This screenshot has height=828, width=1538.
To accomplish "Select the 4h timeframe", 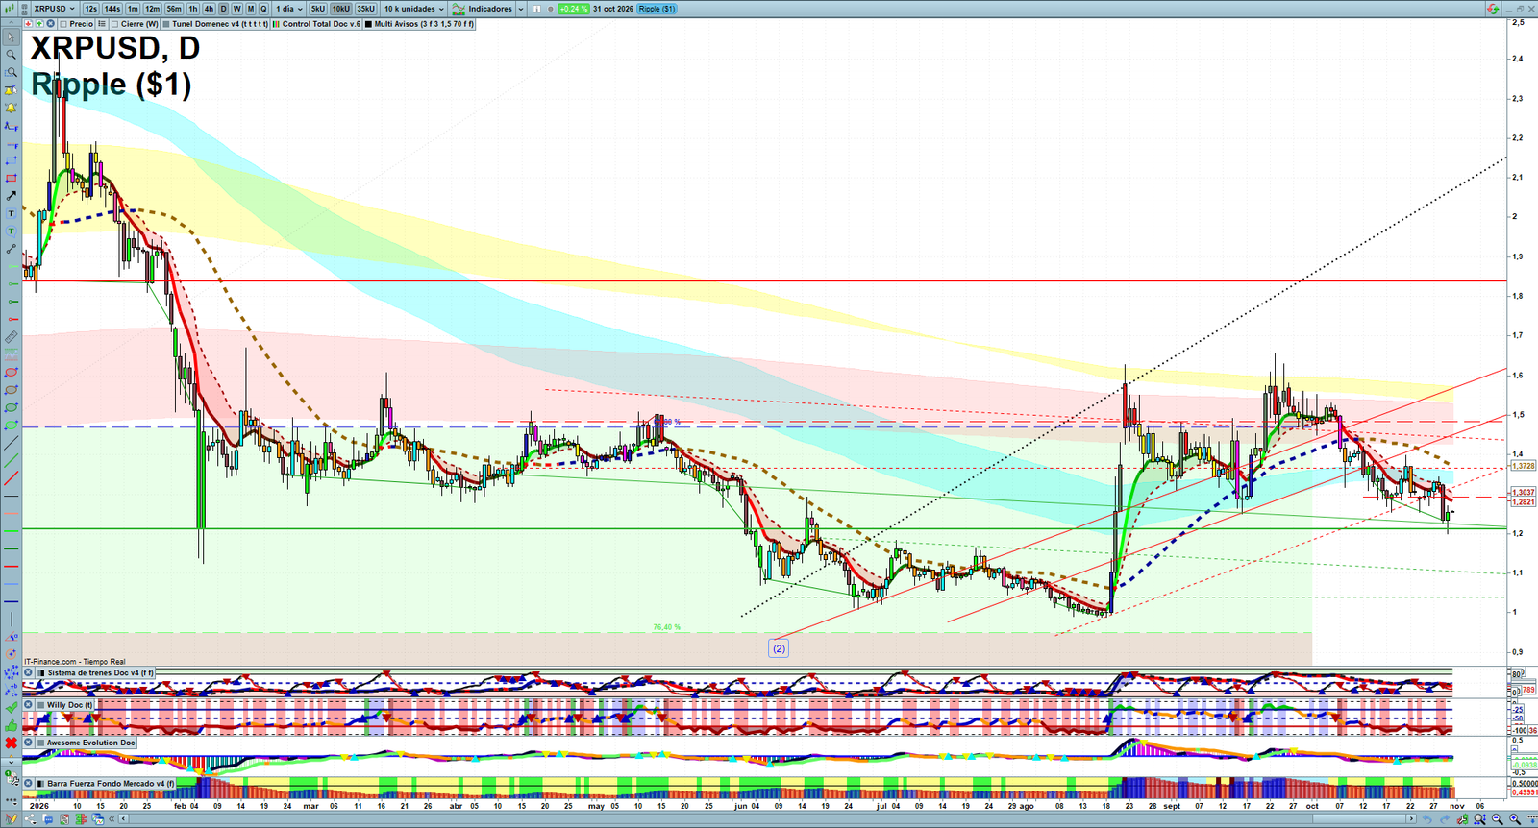I will pos(209,9).
